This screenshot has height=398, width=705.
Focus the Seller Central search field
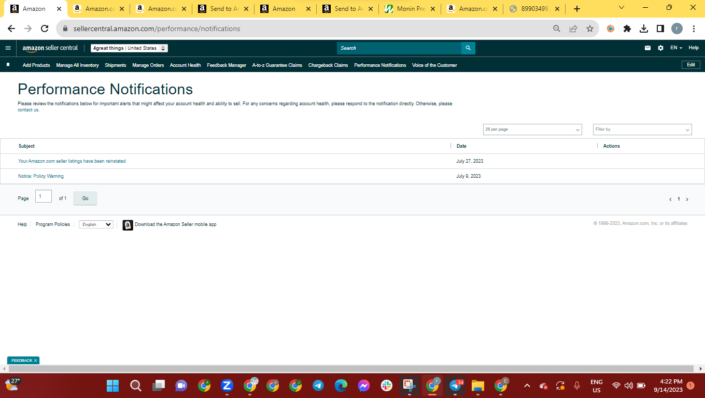pos(399,48)
